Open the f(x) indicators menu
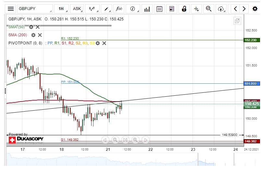 click(x=119, y=9)
